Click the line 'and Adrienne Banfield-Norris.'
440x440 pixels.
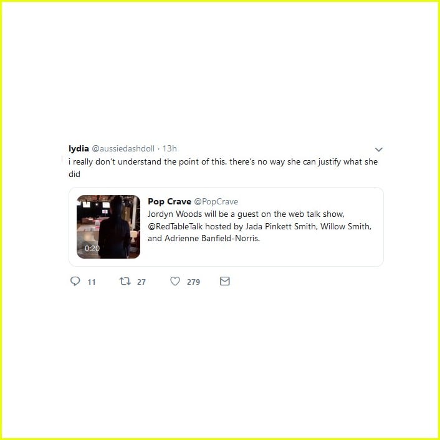204,239
